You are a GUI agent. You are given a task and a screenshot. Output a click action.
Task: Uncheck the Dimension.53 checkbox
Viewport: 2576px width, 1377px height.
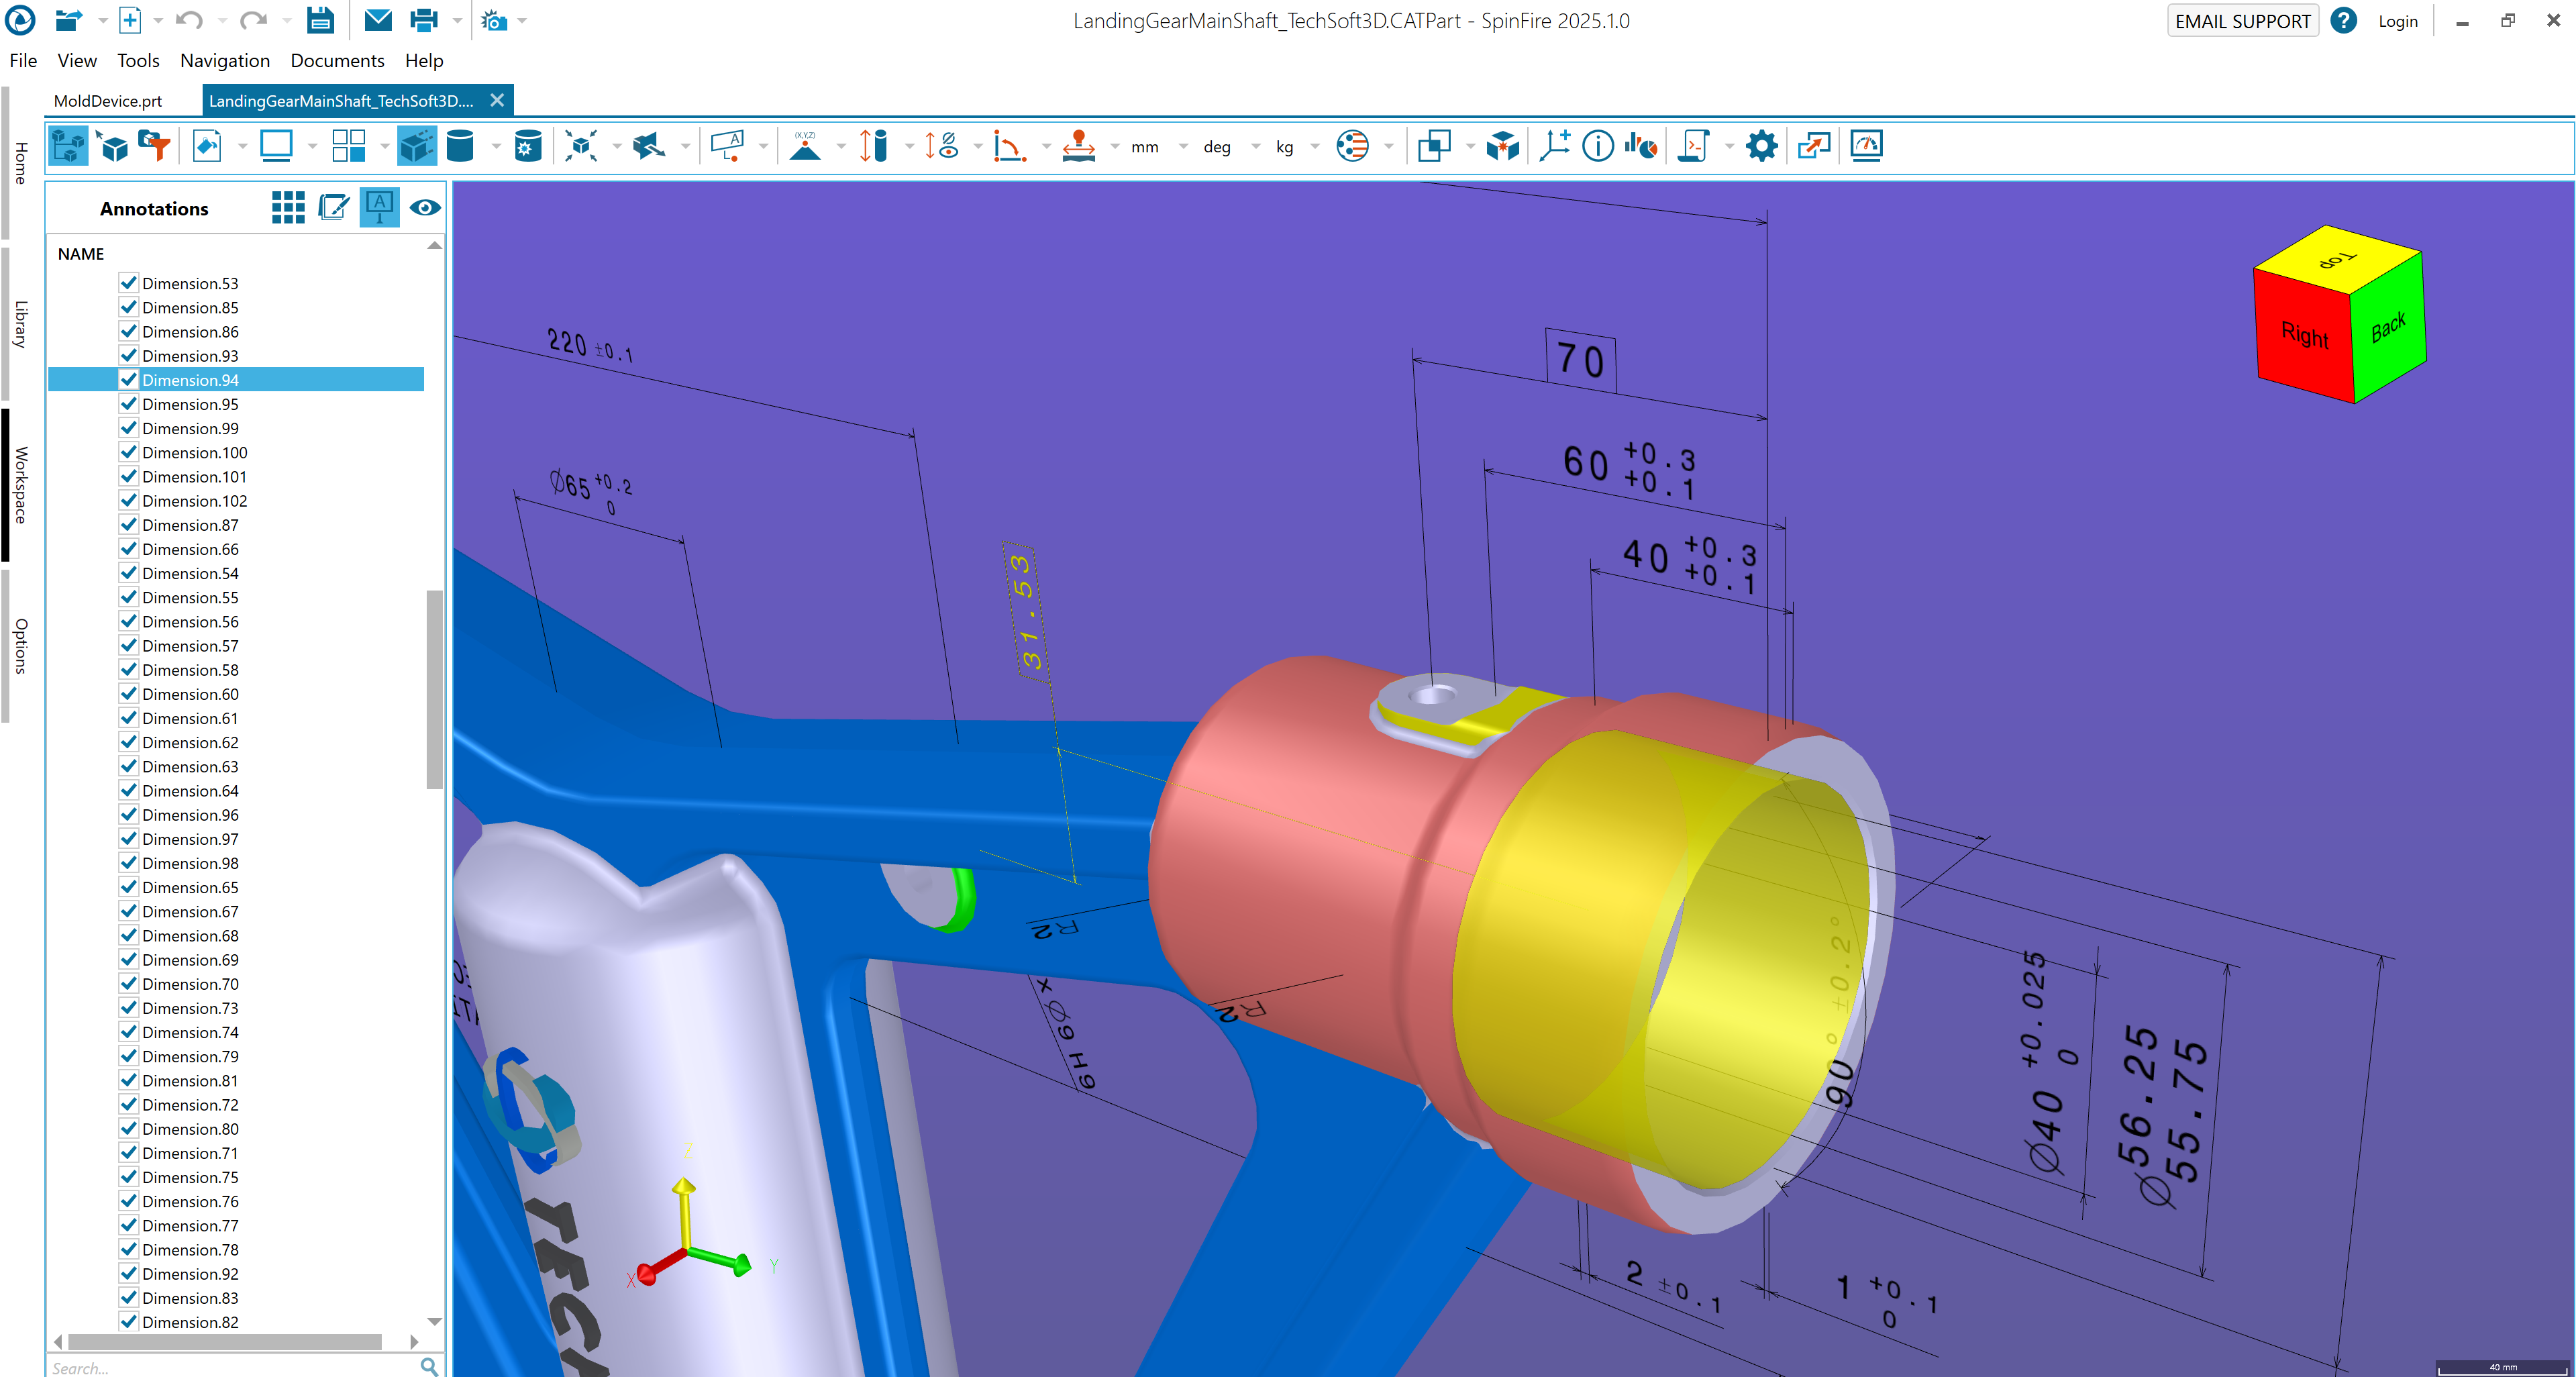(x=128, y=283)
